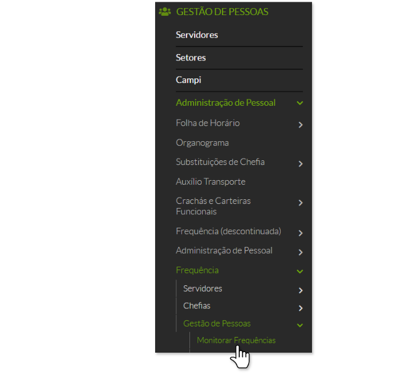Collapse the green Administração de Pessoal section
The width and height of the screenshot is (398, 373).
(225, 103)
